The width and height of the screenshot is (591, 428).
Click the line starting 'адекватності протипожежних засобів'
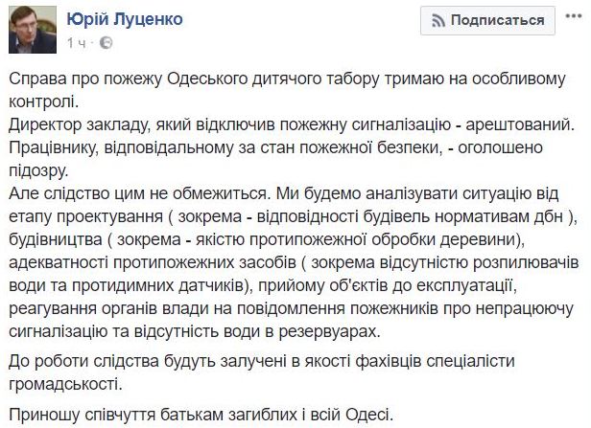click(294, 263)
